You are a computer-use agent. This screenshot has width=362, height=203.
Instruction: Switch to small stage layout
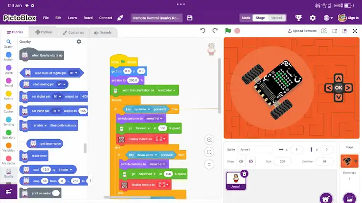click(335, 31)
